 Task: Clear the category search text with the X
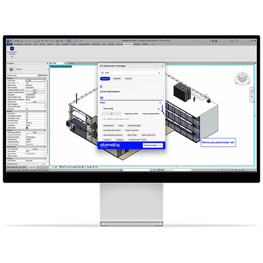pyautogui.click(x=159, y=73)
